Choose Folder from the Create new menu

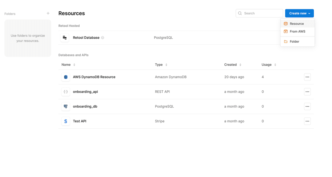pos(298,41)
